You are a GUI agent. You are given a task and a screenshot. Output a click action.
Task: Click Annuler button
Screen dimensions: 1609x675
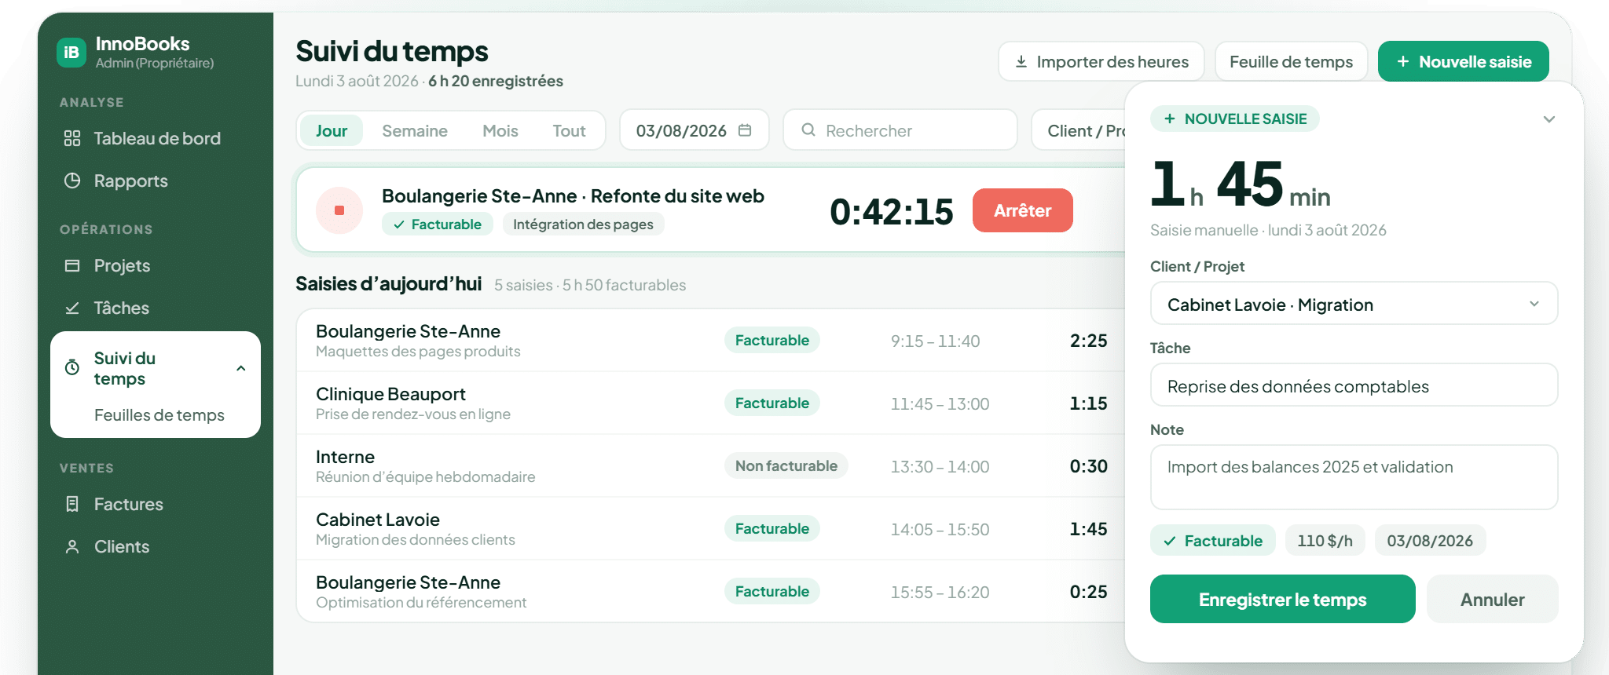1492,599
